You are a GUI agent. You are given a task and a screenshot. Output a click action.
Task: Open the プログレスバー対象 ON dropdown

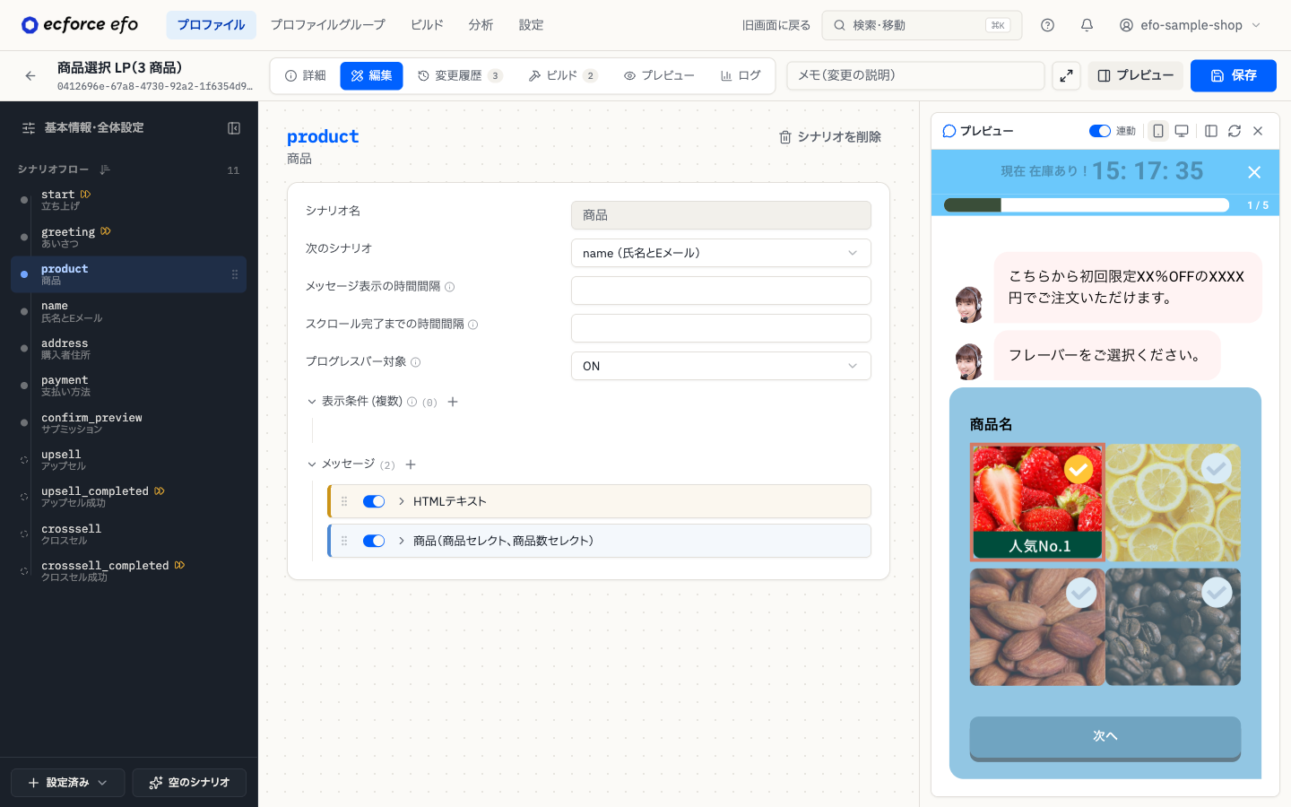pos(721,366)
